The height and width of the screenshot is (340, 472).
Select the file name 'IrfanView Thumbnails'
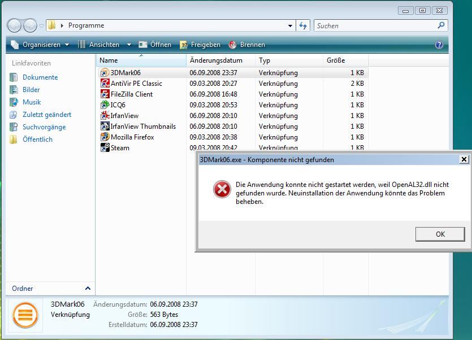coord(143,127)
